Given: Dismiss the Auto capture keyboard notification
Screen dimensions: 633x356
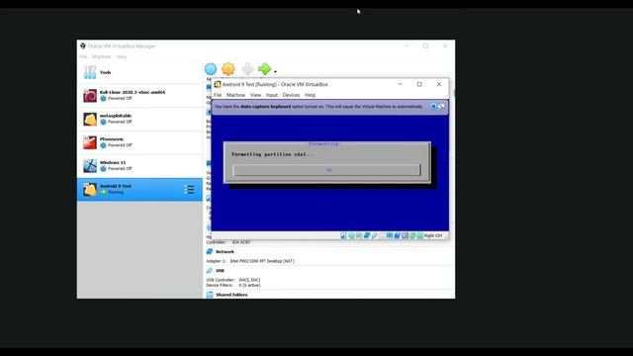Looking at the screenshot, I should (433, 107).
